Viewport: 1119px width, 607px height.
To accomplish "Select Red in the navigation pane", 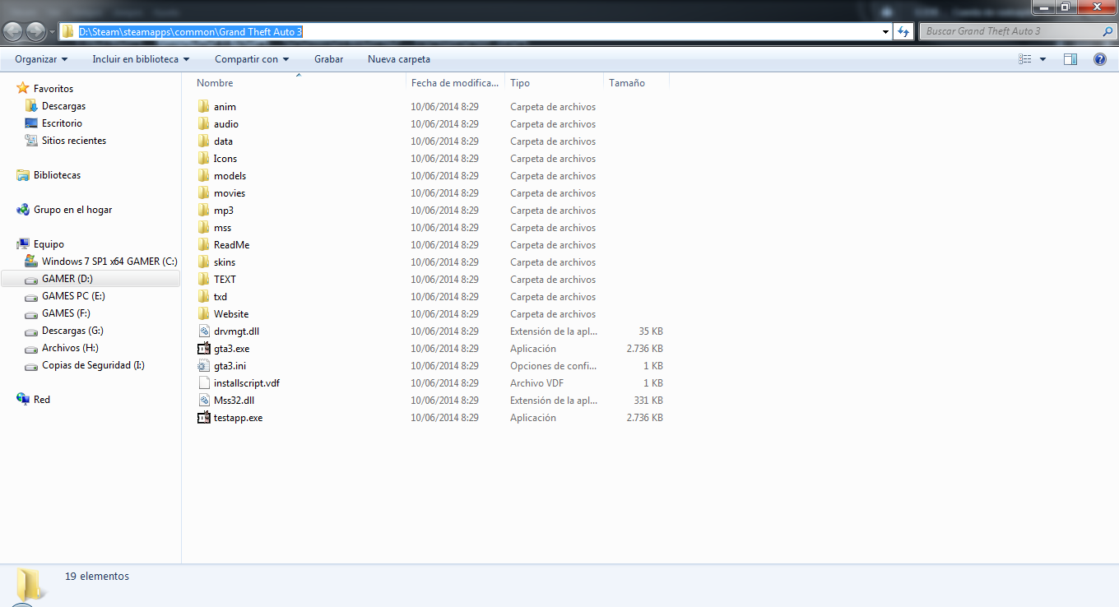I will [42, 400].
